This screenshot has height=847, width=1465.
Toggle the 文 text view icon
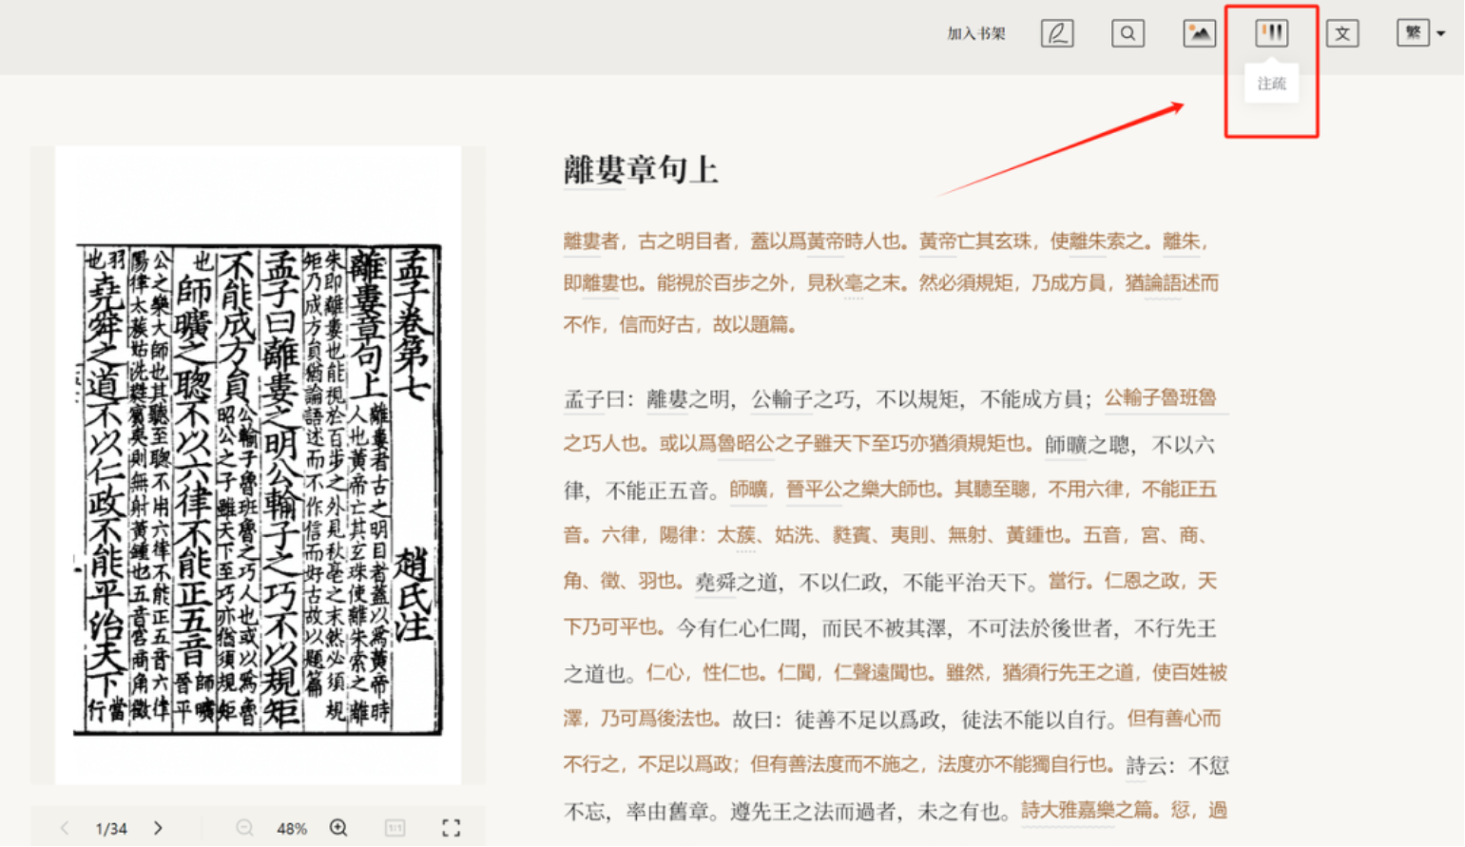coord(1342,33)
